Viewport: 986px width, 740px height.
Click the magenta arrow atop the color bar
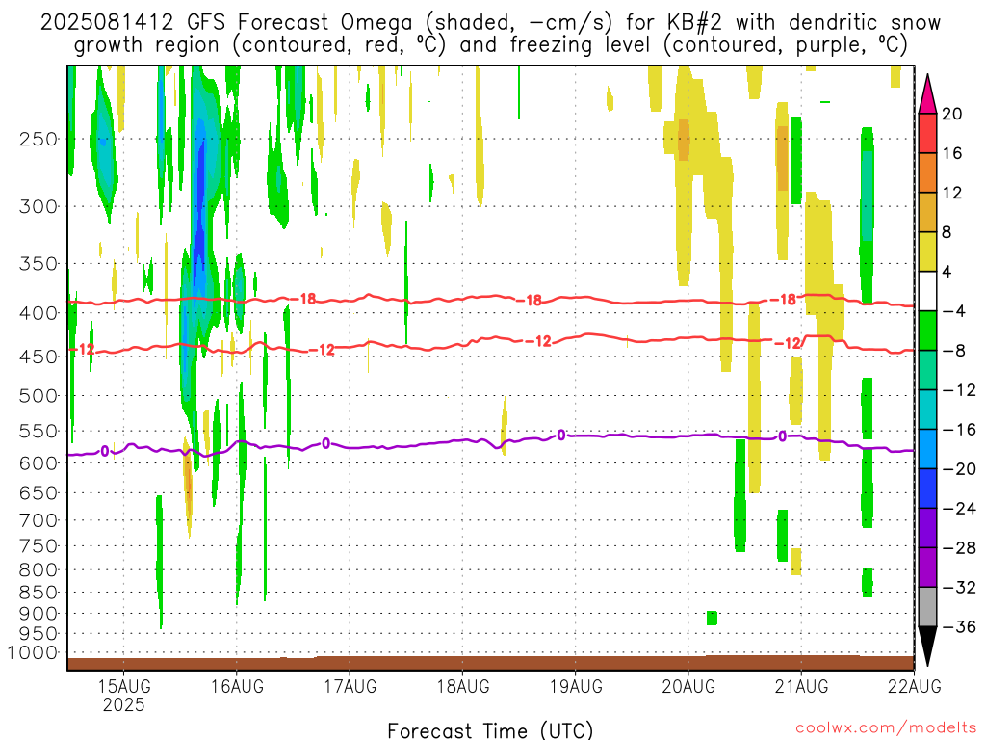coord(927,94)
